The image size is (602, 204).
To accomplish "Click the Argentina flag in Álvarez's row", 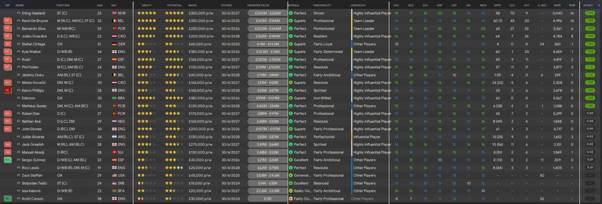I will (x=114, y=137).
